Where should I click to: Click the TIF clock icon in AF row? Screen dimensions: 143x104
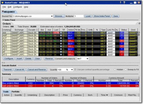[61, 52]
